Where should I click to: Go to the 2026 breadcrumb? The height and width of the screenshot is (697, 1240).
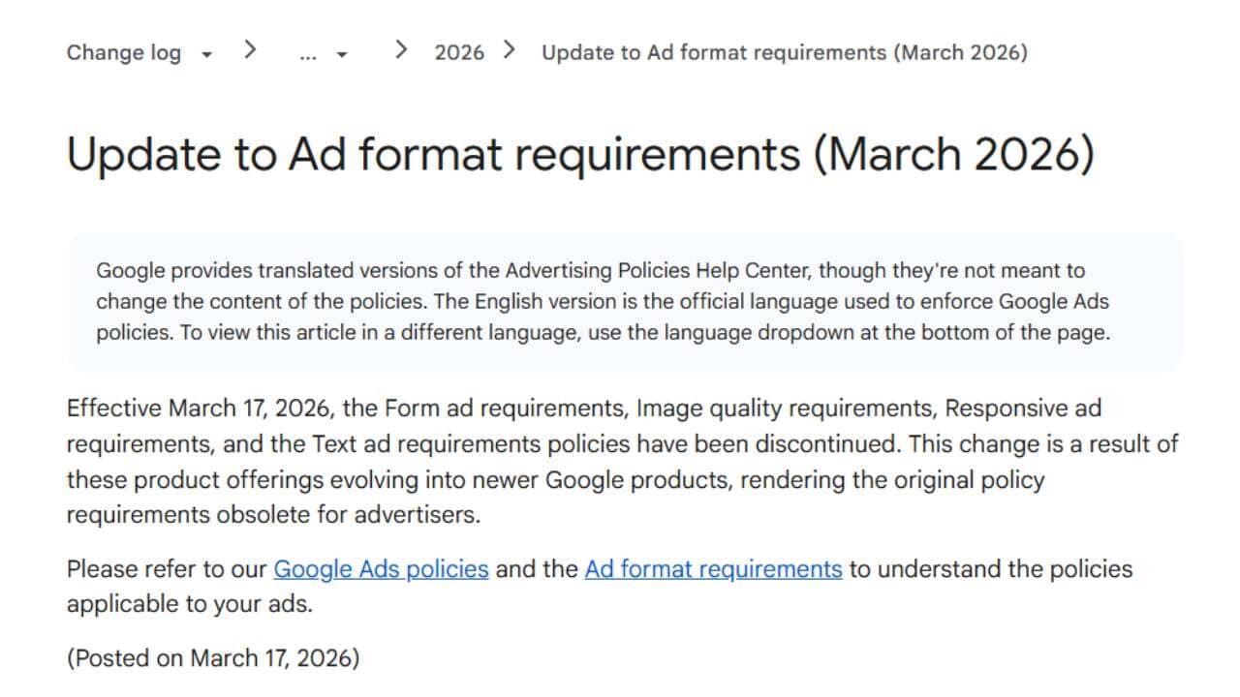(x=459, y=52)
